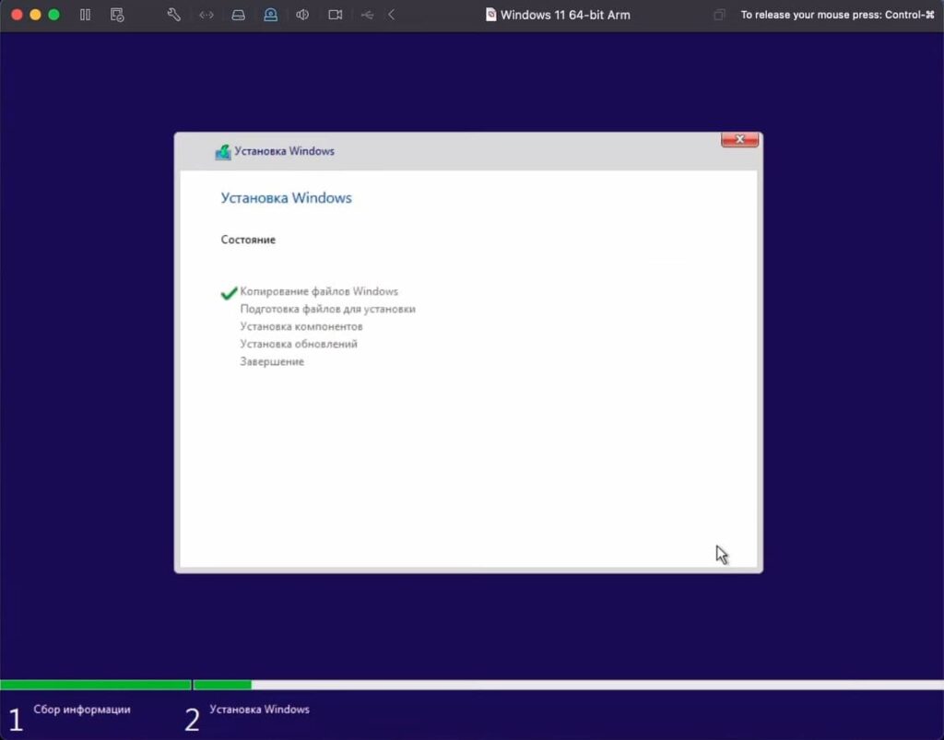Screen dimensions: 944x740
Task: Open virtual machine settings wrench
Action: coord(173,15)
